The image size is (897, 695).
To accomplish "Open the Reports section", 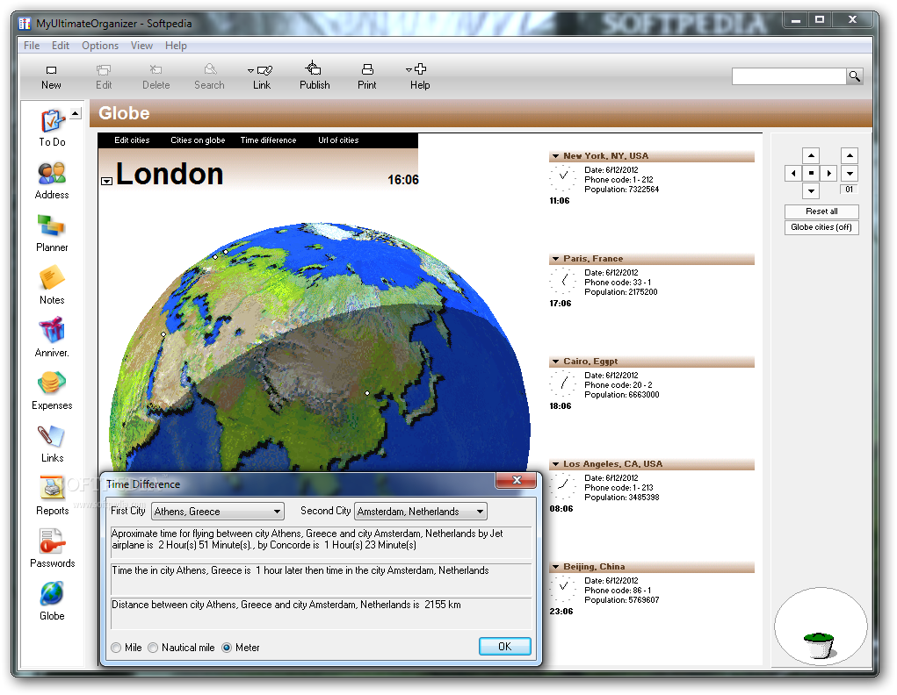I will point(52,496).
